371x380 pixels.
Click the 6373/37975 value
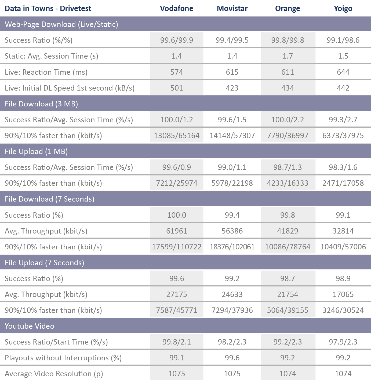pos(343,135)
